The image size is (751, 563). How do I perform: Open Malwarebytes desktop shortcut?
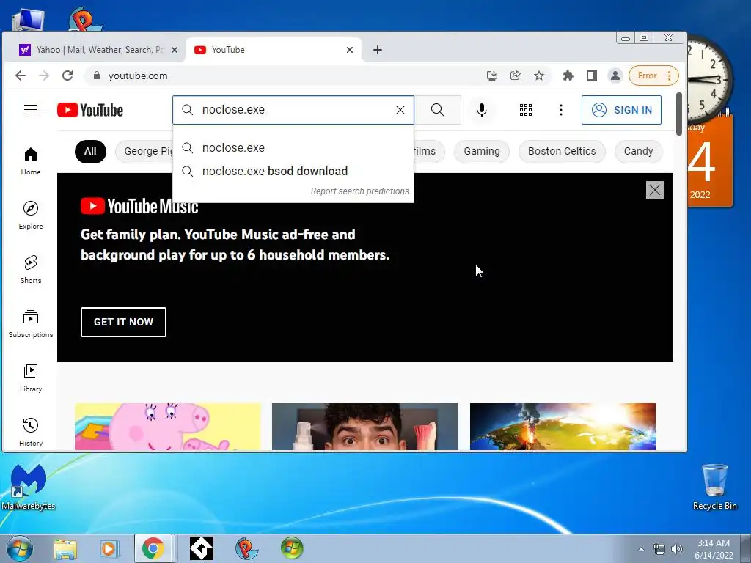29,487
